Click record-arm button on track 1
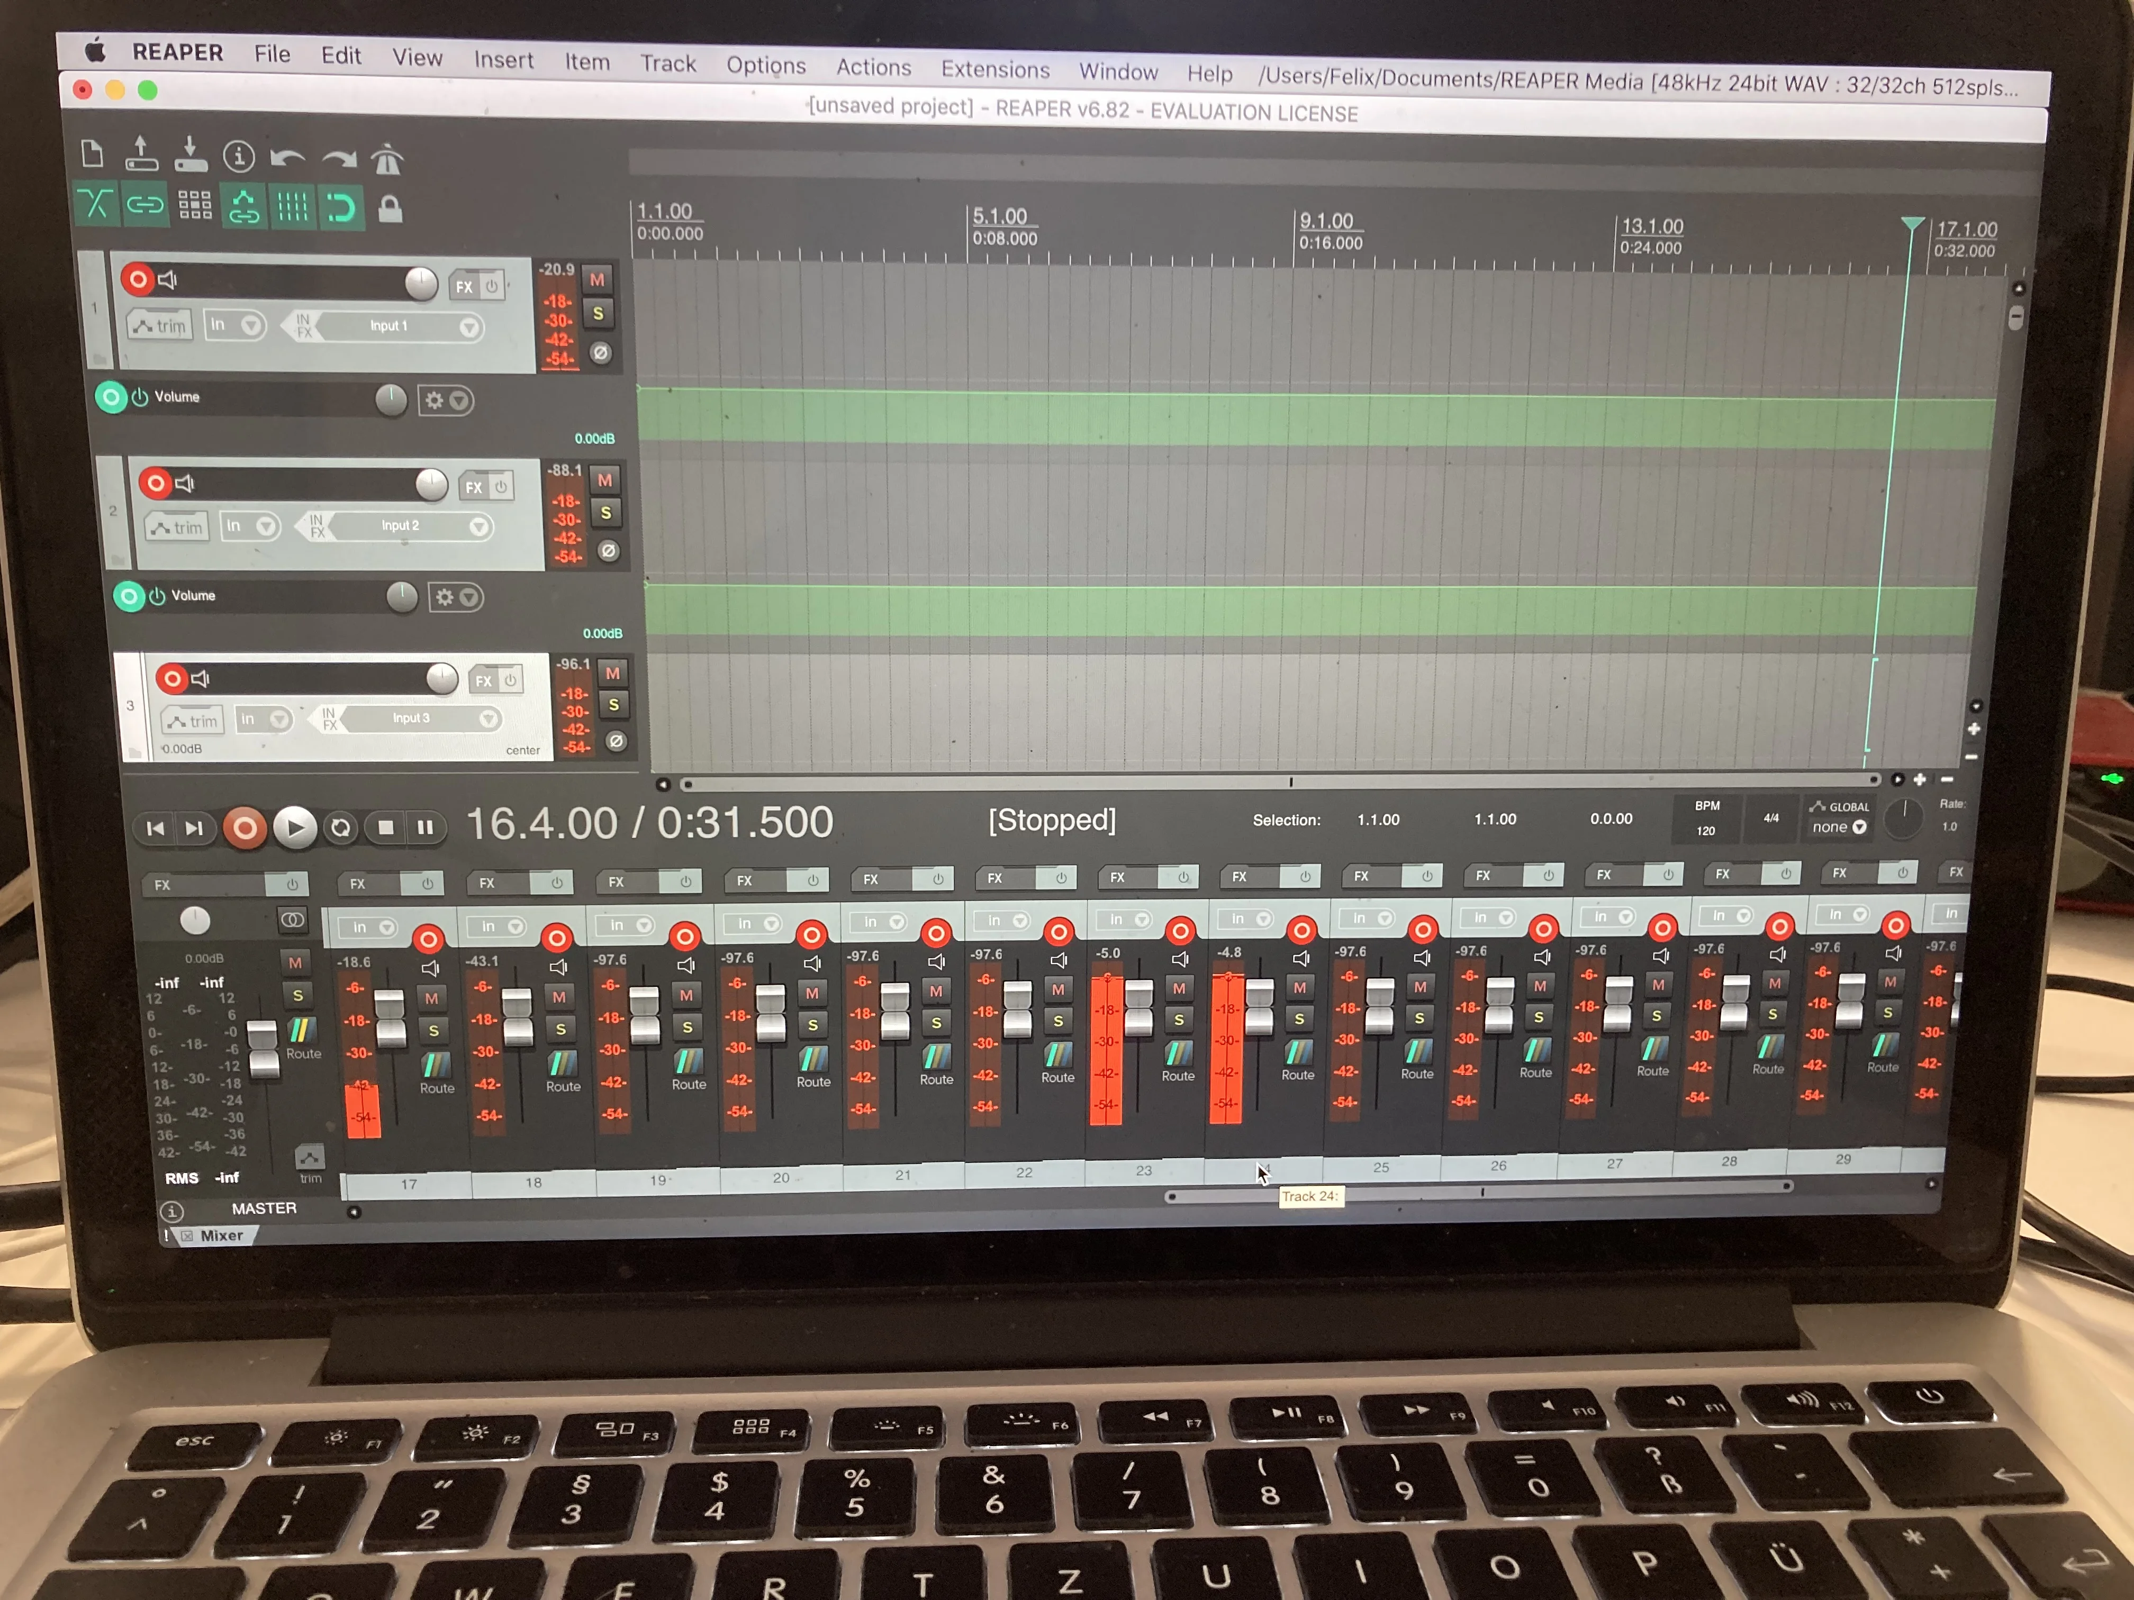The width and height of the screenshot is (2134, 1600). pos(138,280)
